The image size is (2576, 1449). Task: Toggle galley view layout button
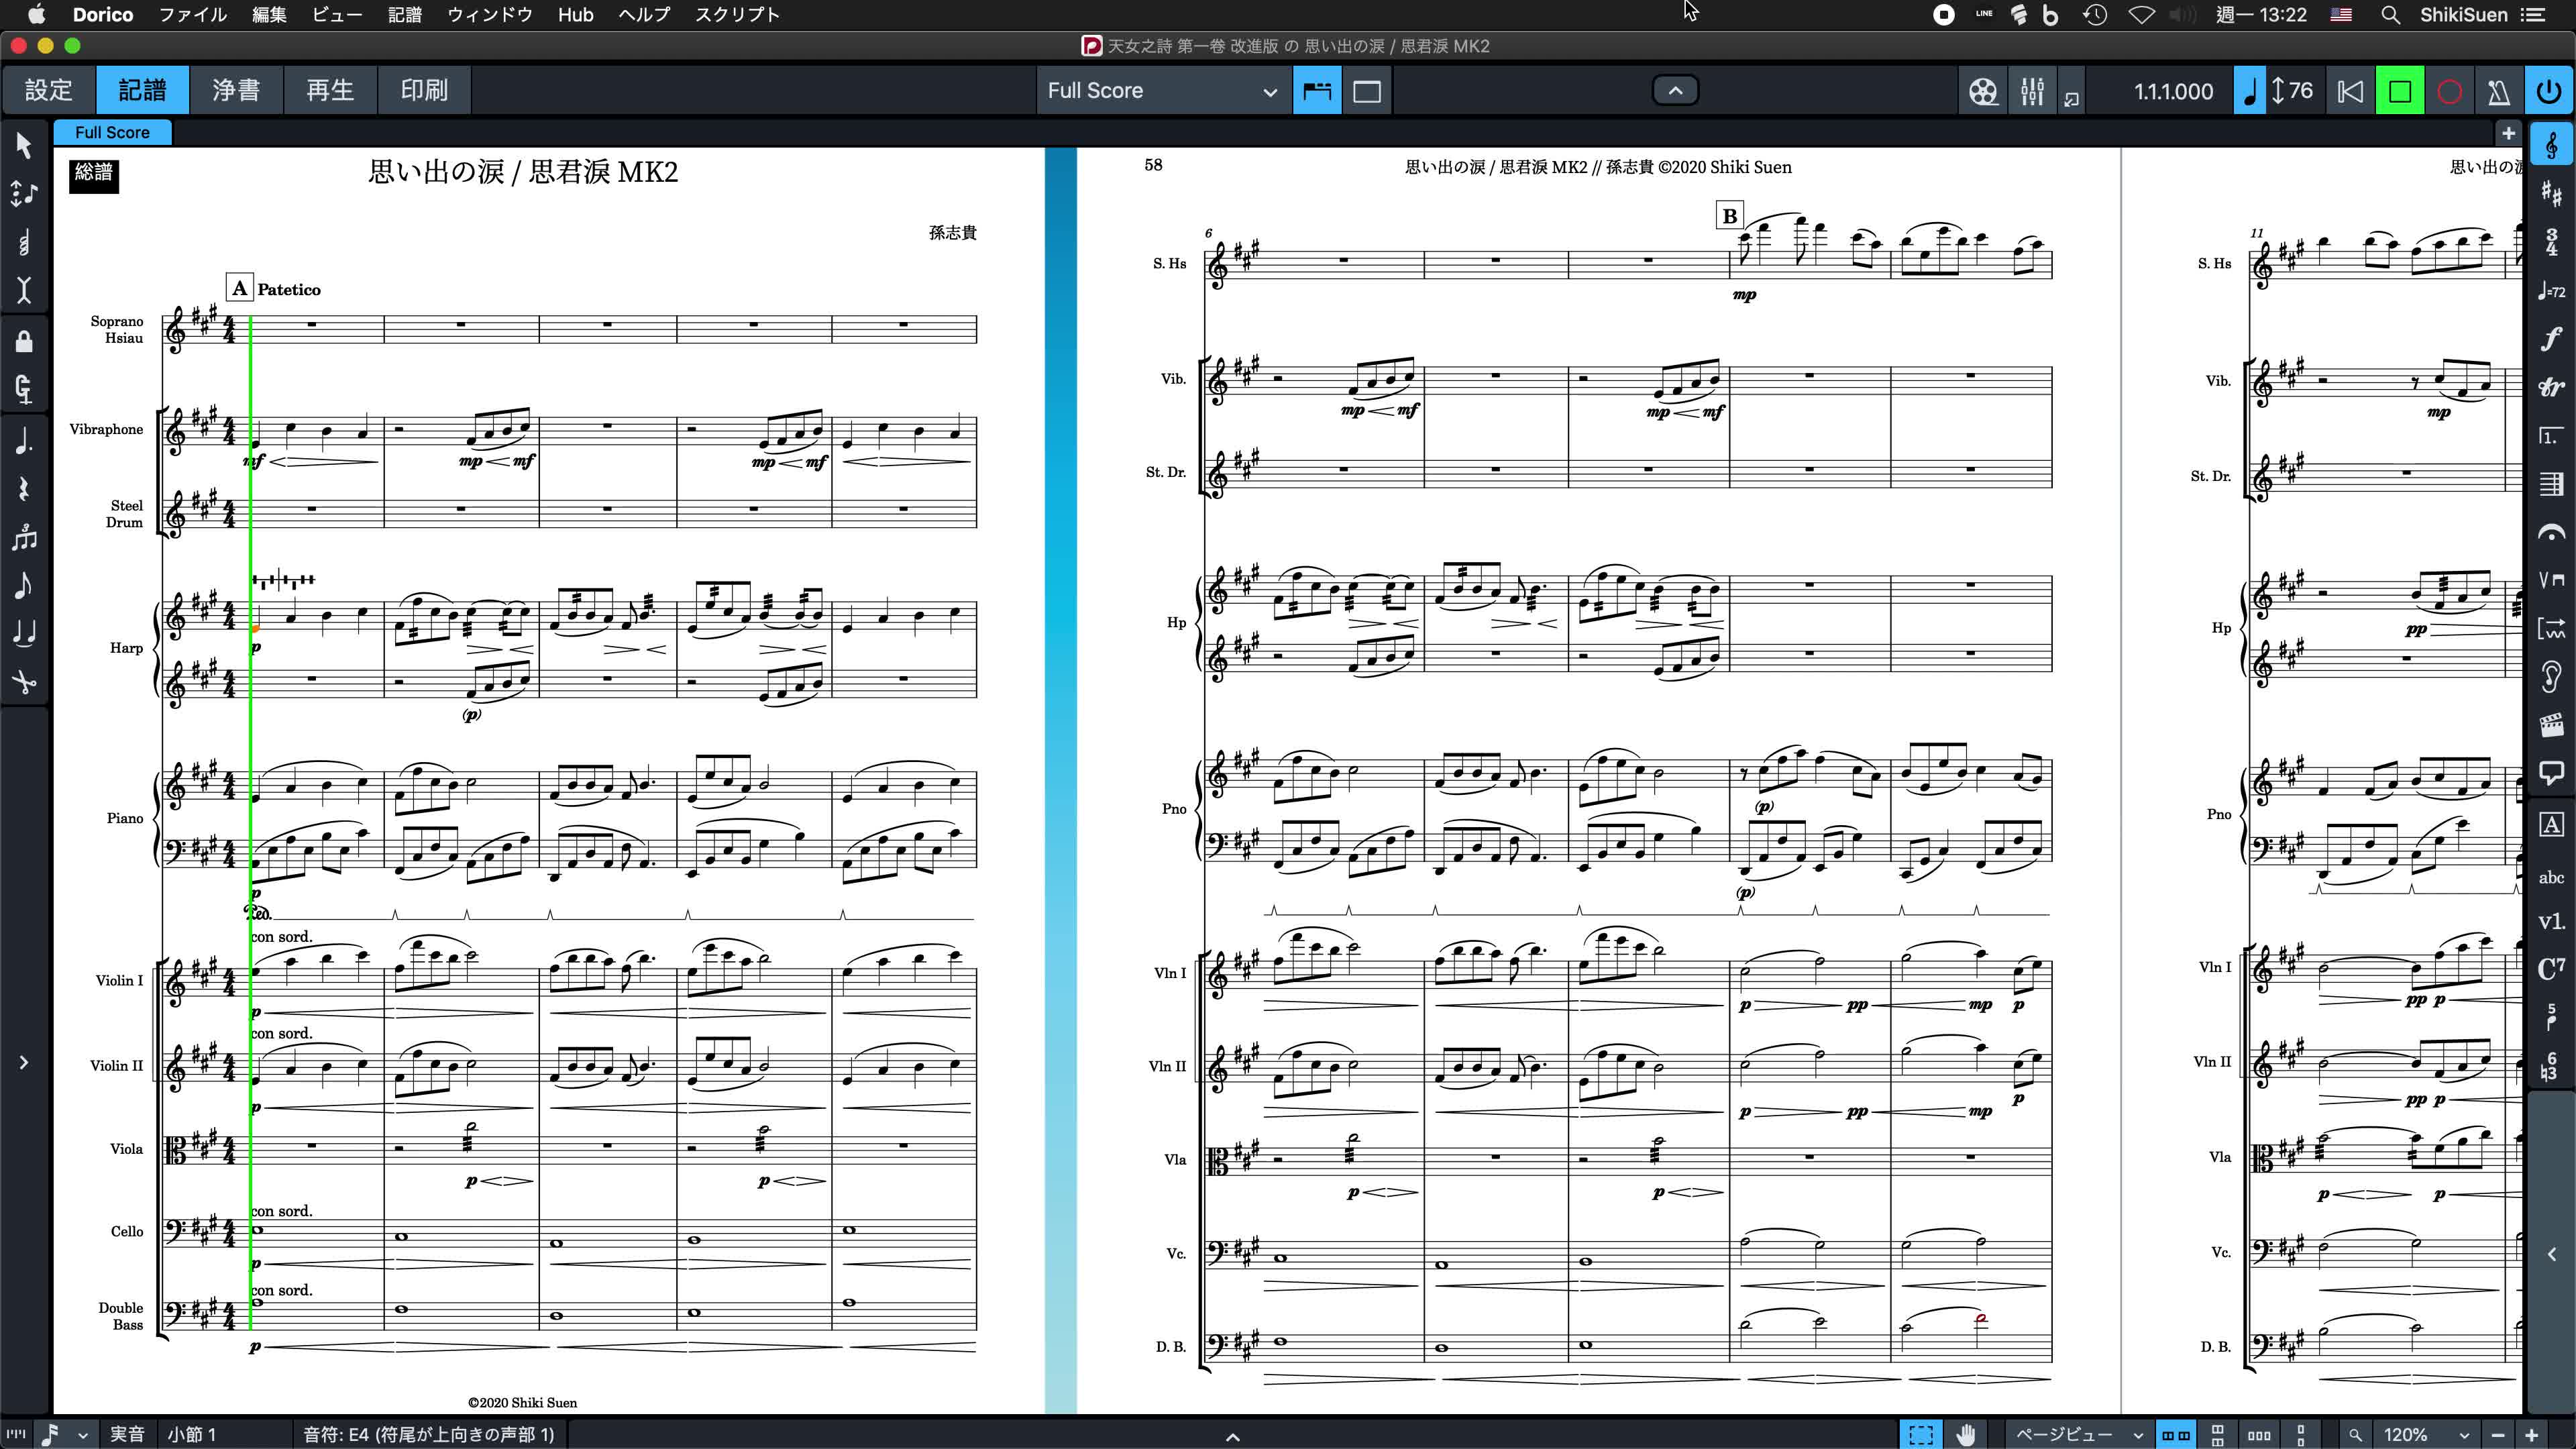point(1317,91)
